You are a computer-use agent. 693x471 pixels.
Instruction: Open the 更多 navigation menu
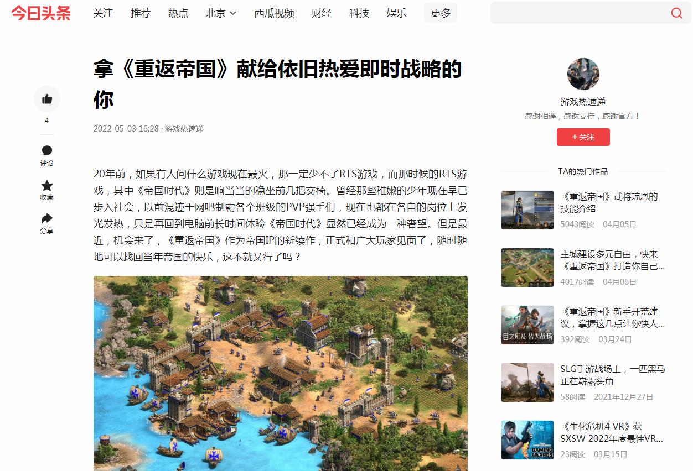441,13
